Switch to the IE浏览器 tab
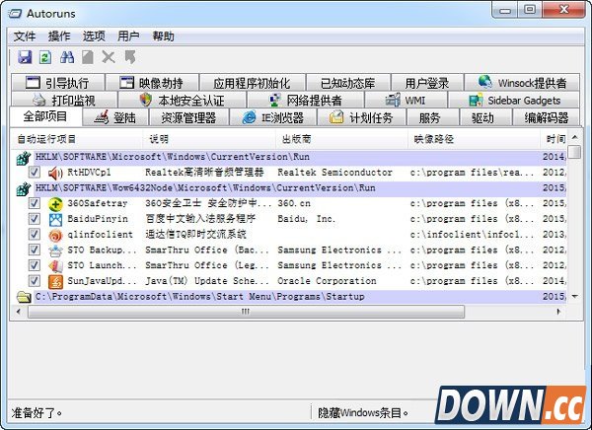 273,117
